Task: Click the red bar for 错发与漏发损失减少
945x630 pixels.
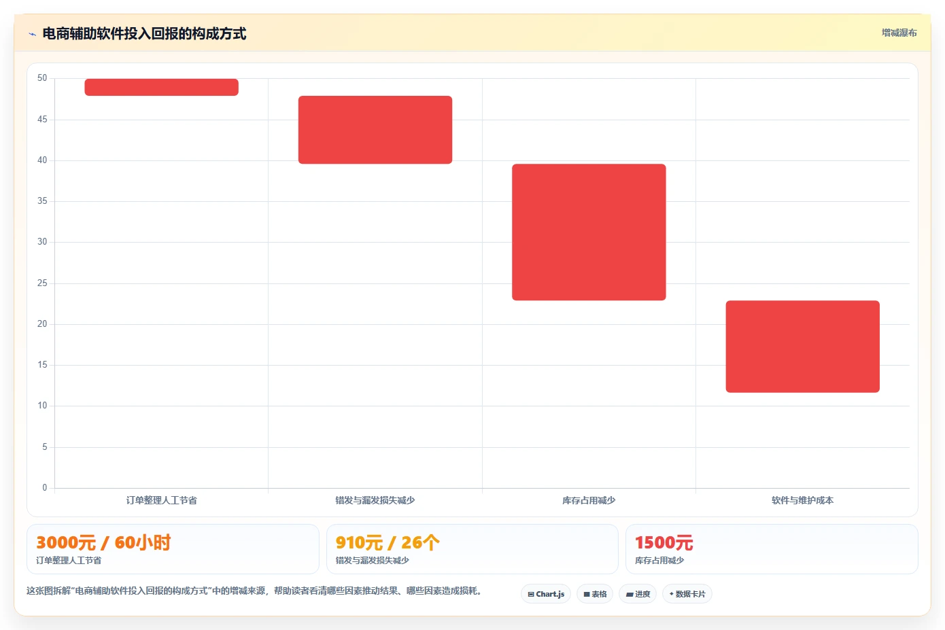Action: tap(375, 130)
